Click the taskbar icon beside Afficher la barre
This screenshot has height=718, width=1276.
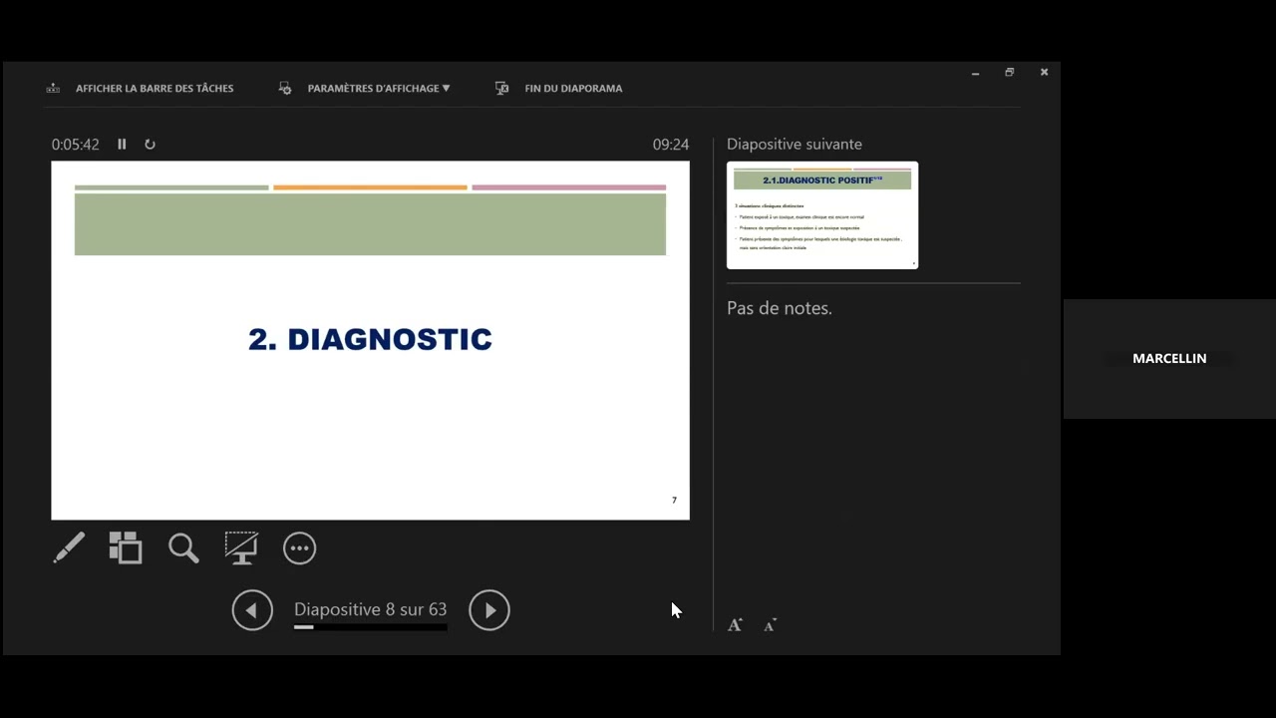click(53, 88)
